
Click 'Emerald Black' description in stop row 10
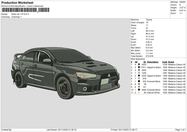tap(154, 90)
